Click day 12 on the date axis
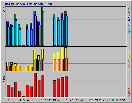This screenshot has height=103, width=132. click(x=50, y=100)
